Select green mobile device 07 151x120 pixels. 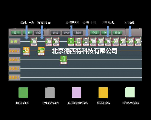tap(71, 42)
